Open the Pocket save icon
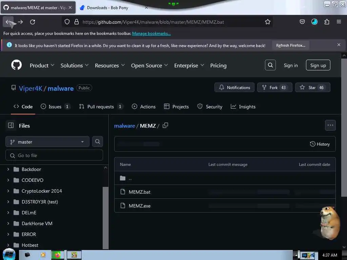The width and height of the screenshot is (347, 260). click(x=302, y=22)
